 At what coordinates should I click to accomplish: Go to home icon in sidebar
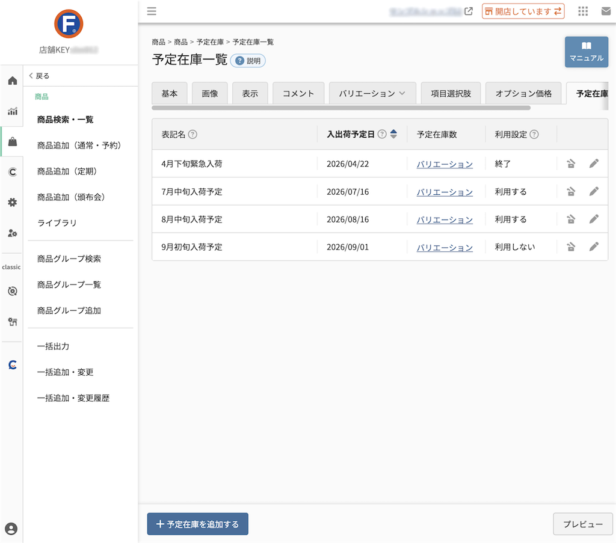[x=13, y=81]
